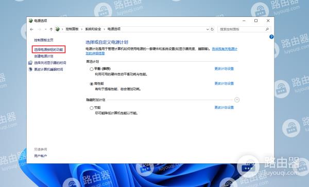Open 用户帐户 link

(x=40, y=156)
